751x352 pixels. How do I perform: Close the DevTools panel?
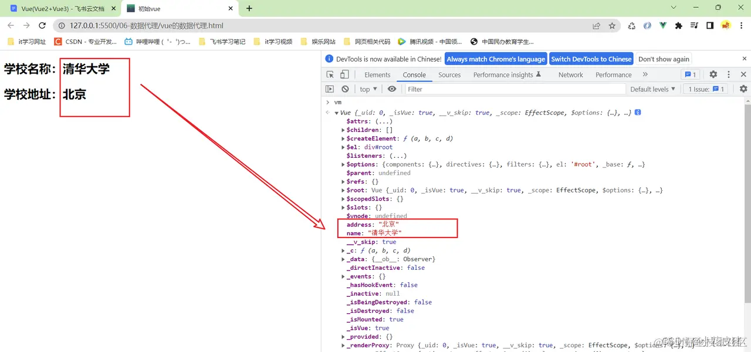coord(743,75)
